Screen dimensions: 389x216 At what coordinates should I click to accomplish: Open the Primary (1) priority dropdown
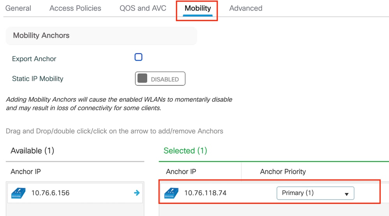tap(315, 193)
